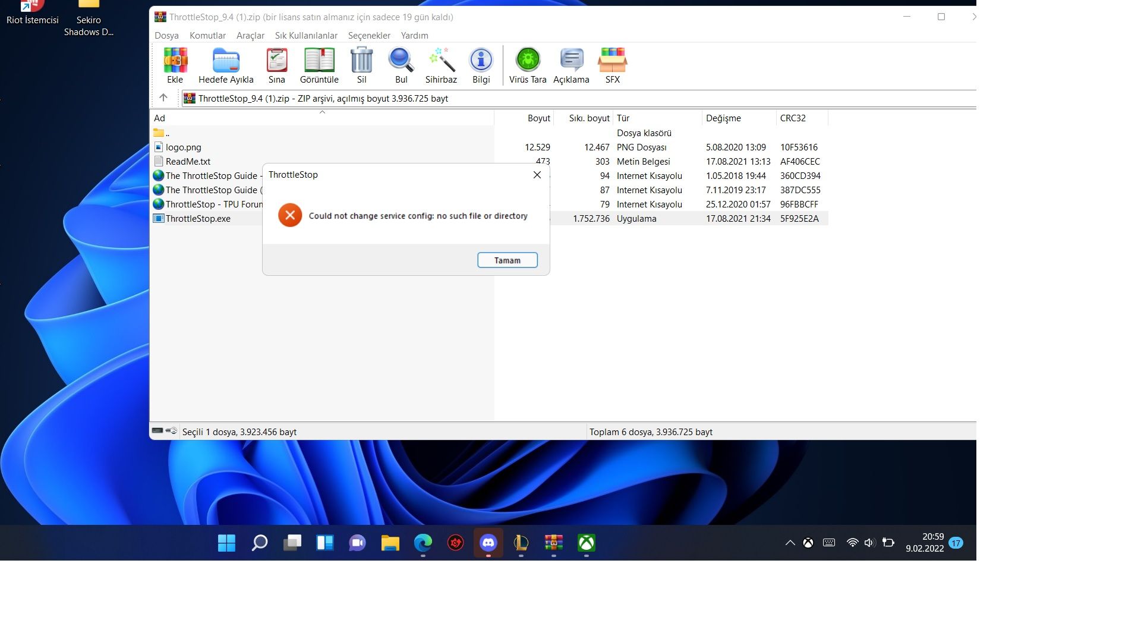Click the Sil trash can icon
This screenshot has width=1141, height=642.
[x=361, y=61]
